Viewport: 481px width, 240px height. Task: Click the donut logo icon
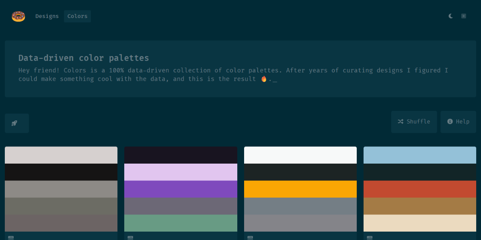tap(18, 16)
